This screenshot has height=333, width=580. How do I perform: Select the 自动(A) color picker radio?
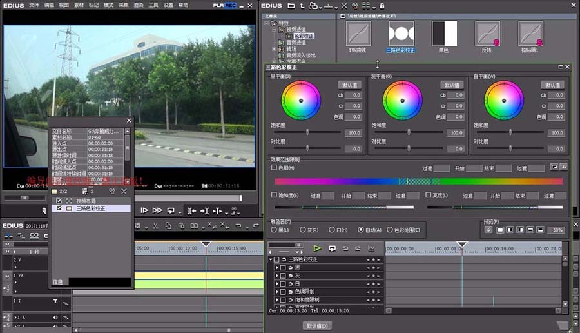(361, 230)
